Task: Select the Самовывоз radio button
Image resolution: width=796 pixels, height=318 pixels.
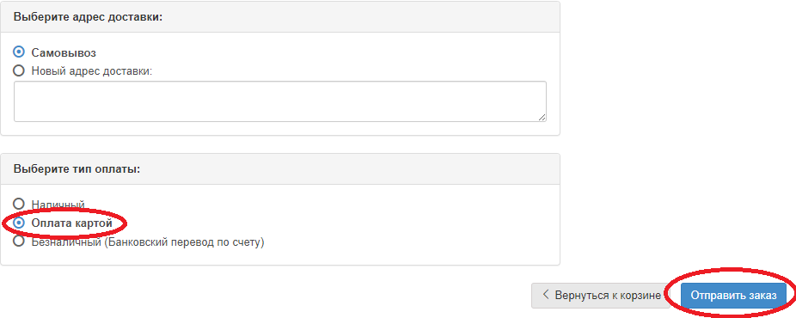Action: click(19, 52)
